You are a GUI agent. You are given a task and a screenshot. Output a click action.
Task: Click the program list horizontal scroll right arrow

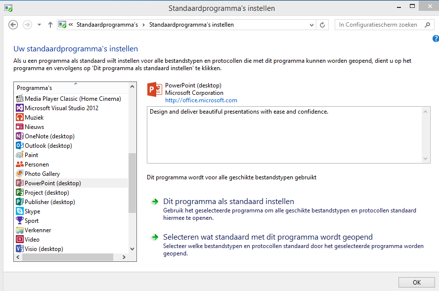click(x=124, y=257)
